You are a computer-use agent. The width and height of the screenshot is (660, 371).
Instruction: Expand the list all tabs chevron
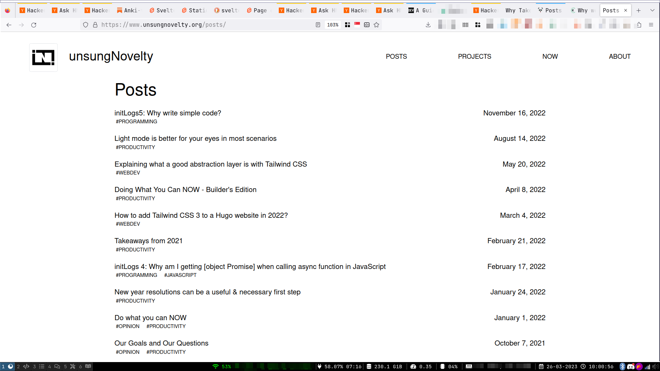(x=652, y=10)
